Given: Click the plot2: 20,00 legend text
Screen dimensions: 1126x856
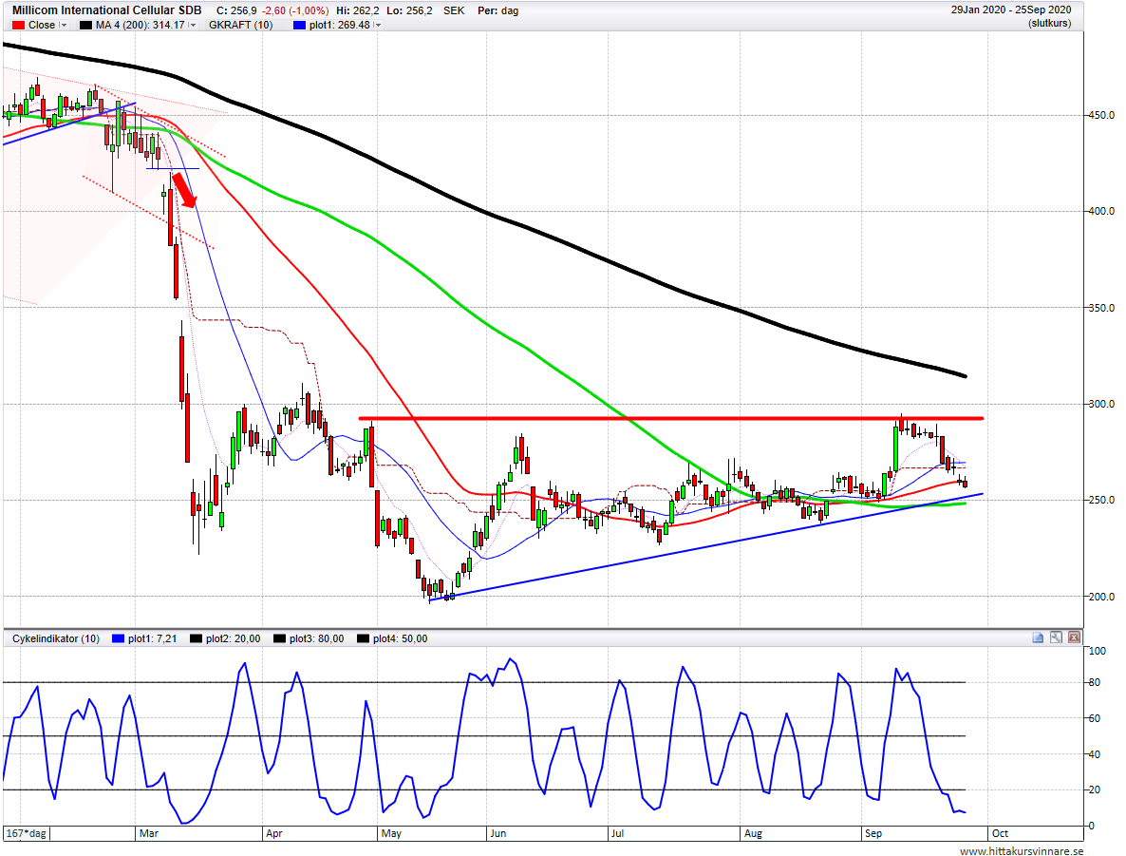Looking at the screenshot, I should tap(233, 639).
